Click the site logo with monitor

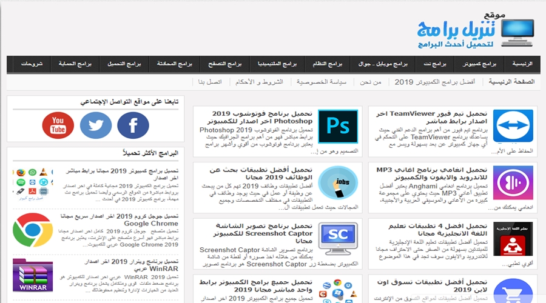coord(476,31)
